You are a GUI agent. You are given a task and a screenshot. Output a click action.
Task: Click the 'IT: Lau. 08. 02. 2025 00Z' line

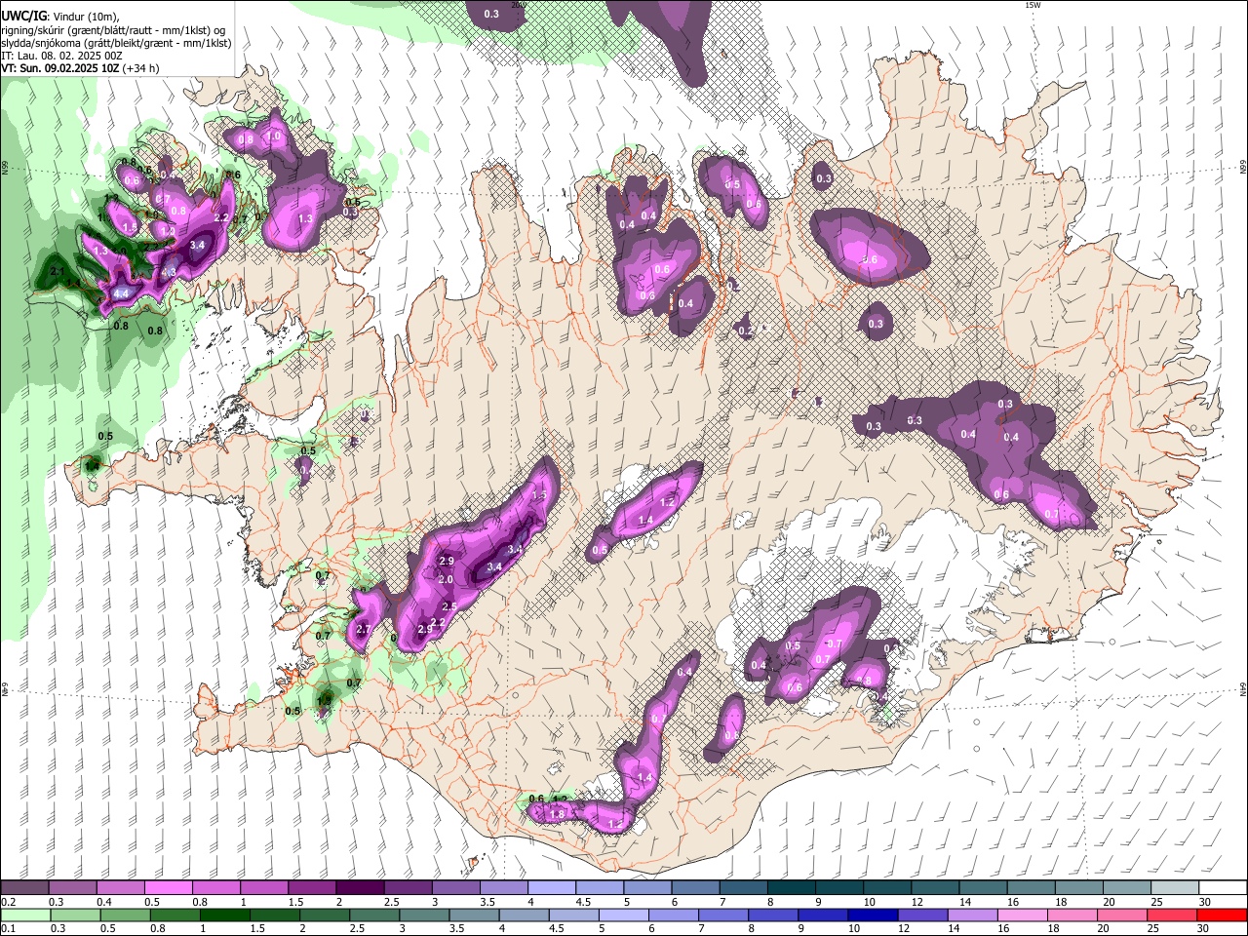point(61,56)
